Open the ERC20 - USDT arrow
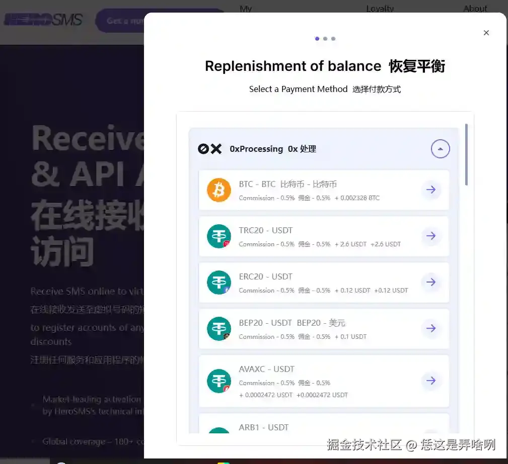 (431, 282)
